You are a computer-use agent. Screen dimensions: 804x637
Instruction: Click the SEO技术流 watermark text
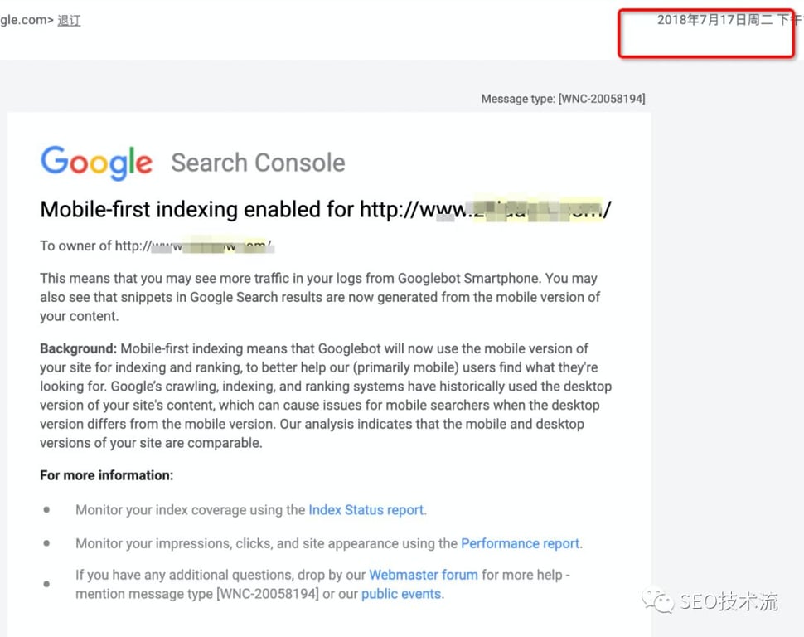coord(729,602)
